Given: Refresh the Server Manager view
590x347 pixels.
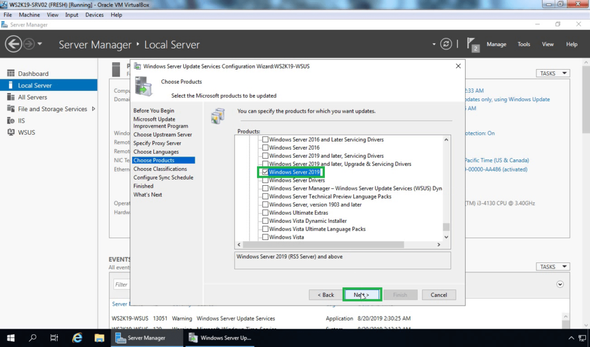Looking at the screenshot, I should [x=446, y=44].
